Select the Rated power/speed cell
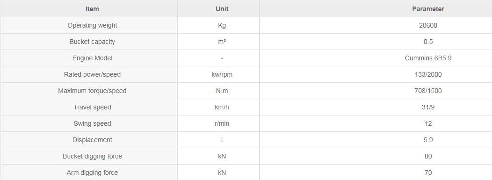 (92, 74)
